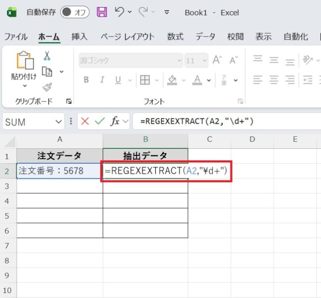321x298 pixels.
Task: Click the 貼り付け paste clipboard icon
Action: (x=25, y=60)
